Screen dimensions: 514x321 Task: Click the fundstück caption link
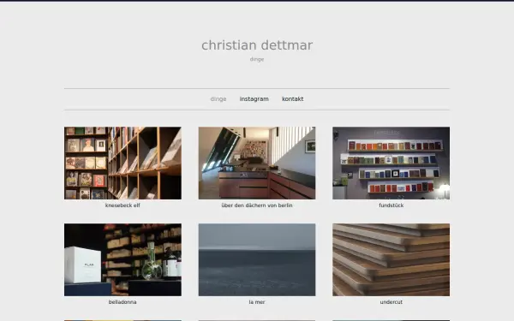coord(391,205)
